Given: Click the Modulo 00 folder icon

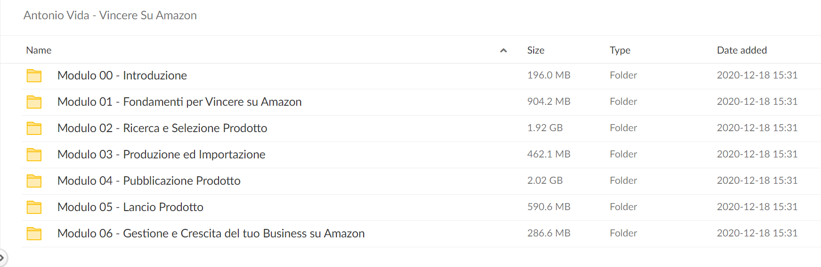Looking at the screenshot, I should click(x=34, y=76).
